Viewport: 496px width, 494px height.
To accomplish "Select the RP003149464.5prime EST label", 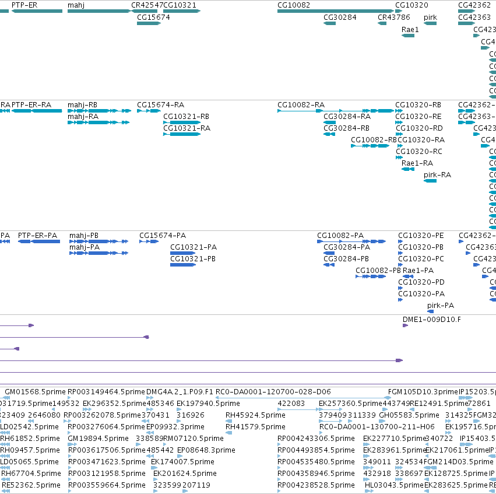I will pos(106,392).
